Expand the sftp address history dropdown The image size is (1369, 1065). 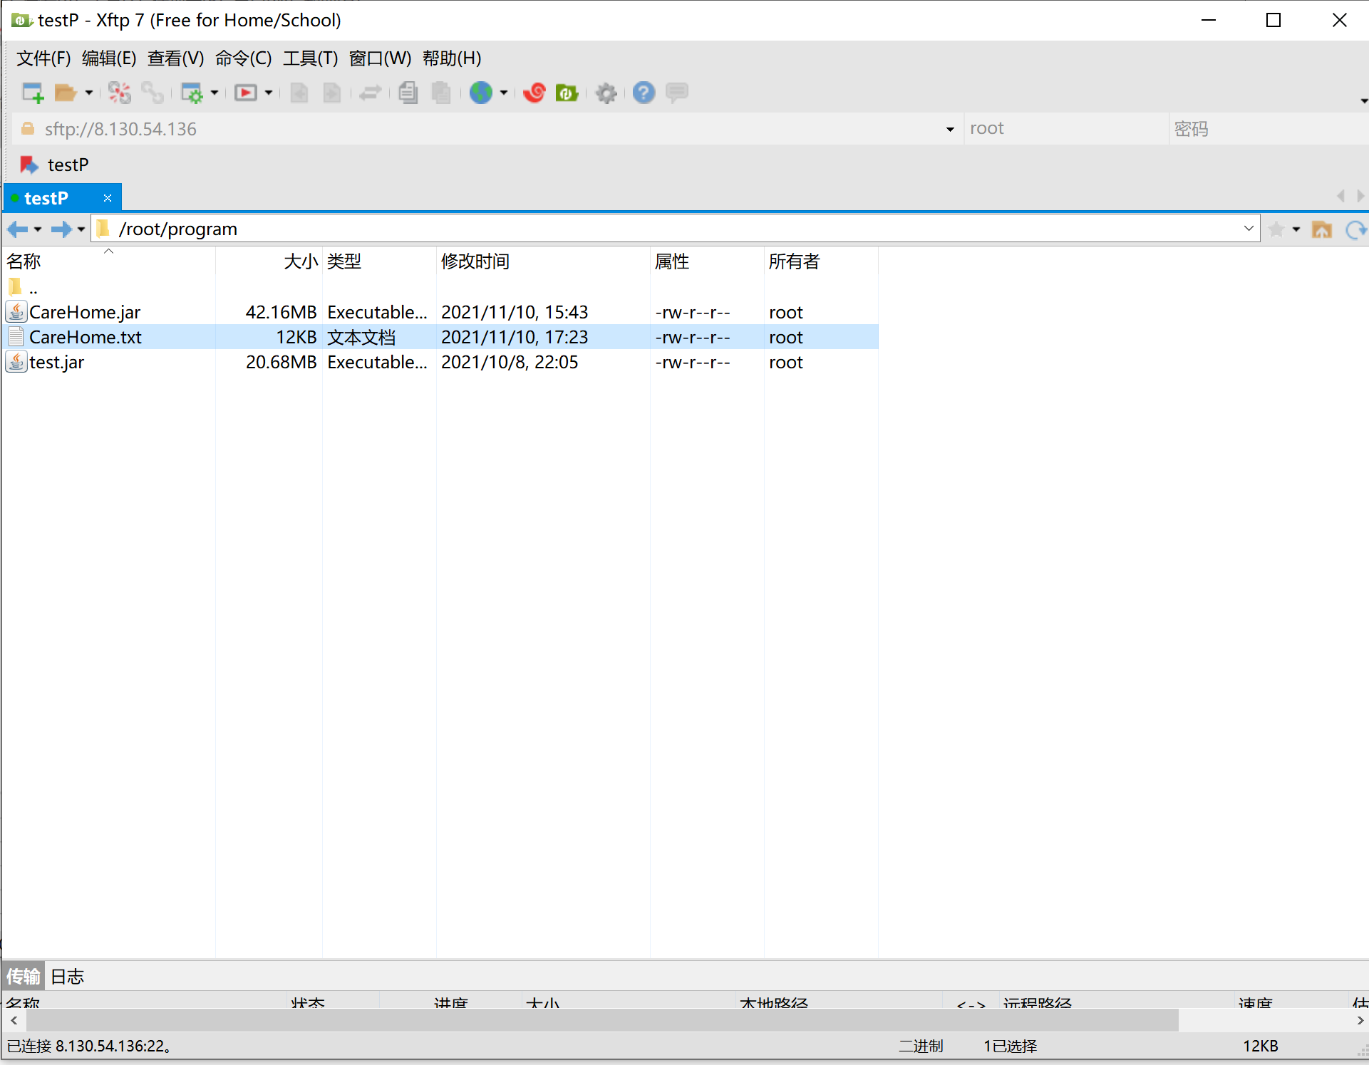click(x=950, y=129)
